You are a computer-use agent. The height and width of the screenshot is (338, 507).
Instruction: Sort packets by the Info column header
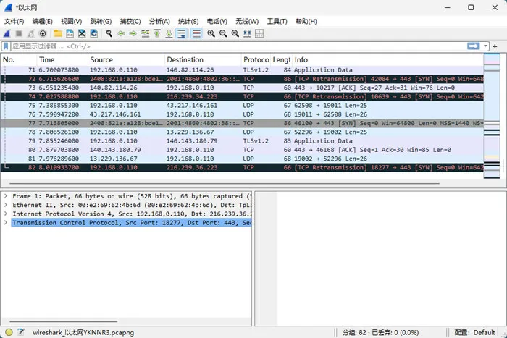click(387, 60)
